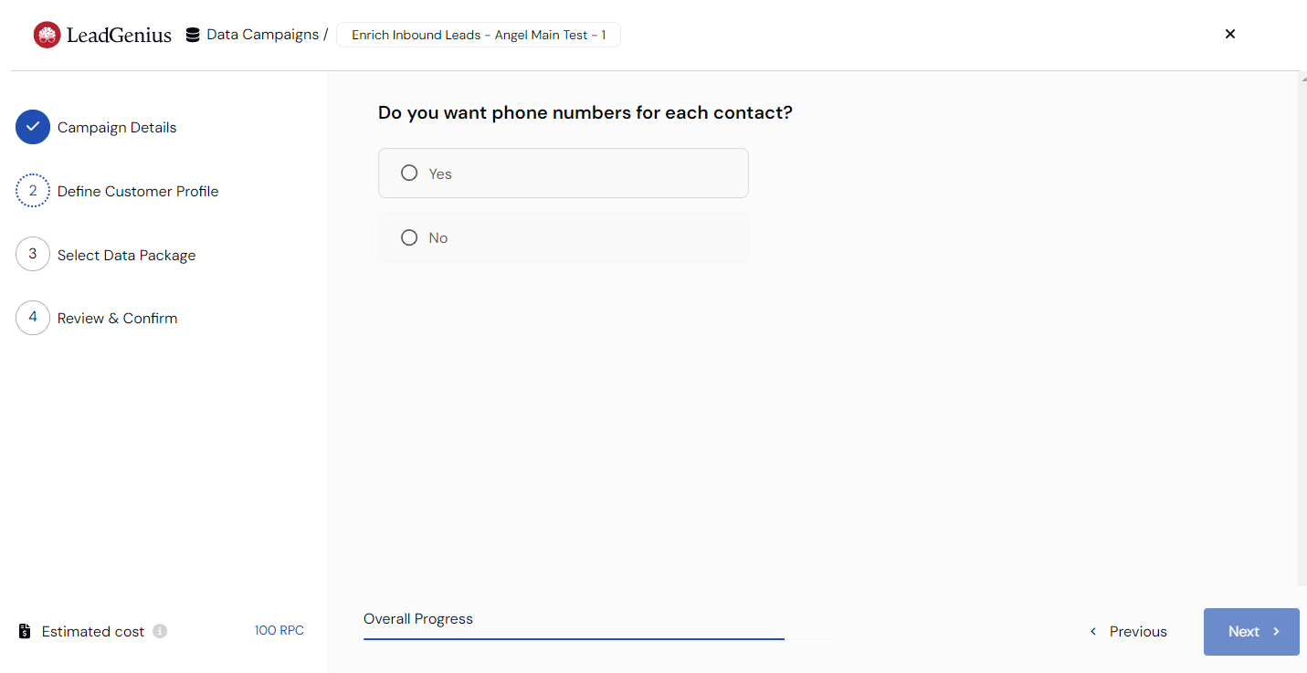This screenshot has width=1307, height=673.
Task: Go to Select Data Package step
Action: click(126, 255)
